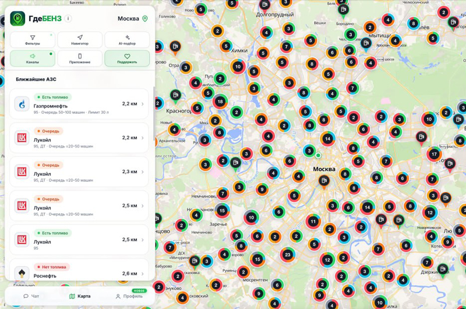Click Лукойл logo in Есть топливо 2,5 км card

point(22,240)
